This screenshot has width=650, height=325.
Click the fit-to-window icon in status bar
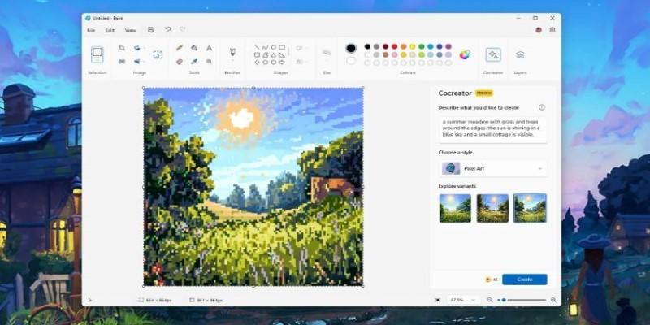tap(437, 300)
